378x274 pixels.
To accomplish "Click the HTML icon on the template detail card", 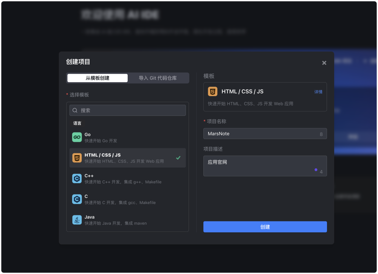I will coord(212,91).
